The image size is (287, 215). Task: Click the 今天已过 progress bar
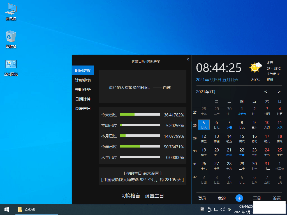pyautogui.click(x=140, y=114)
